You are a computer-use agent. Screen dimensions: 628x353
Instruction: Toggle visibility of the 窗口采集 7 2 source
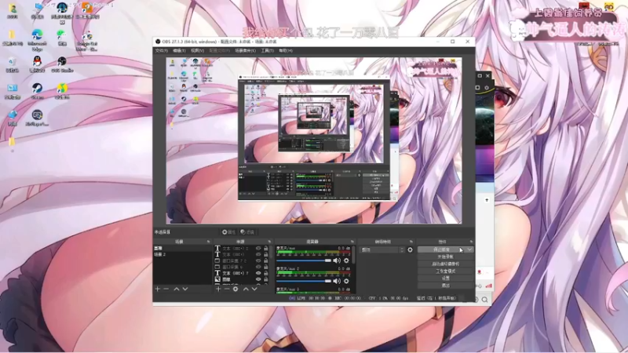coord(258,260)
